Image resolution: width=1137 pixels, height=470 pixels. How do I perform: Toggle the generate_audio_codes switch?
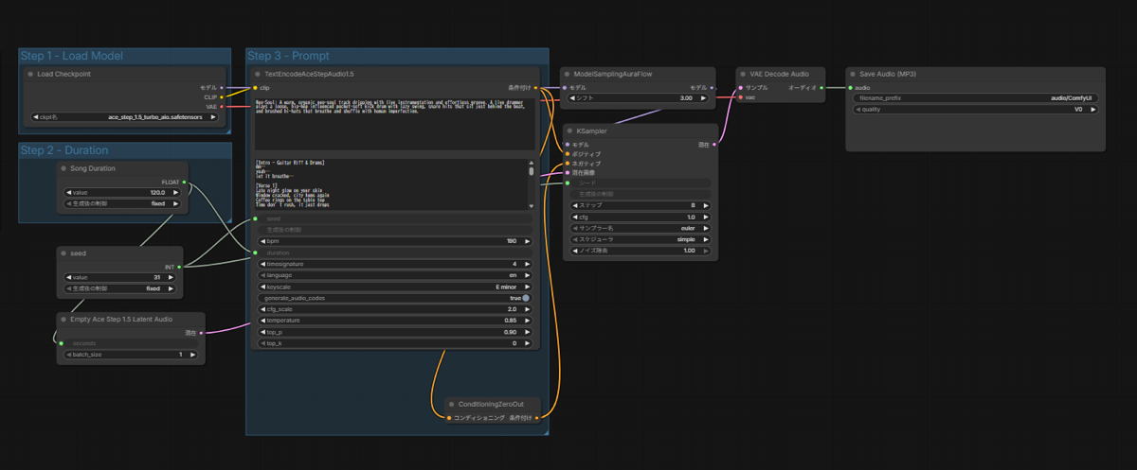526,298
